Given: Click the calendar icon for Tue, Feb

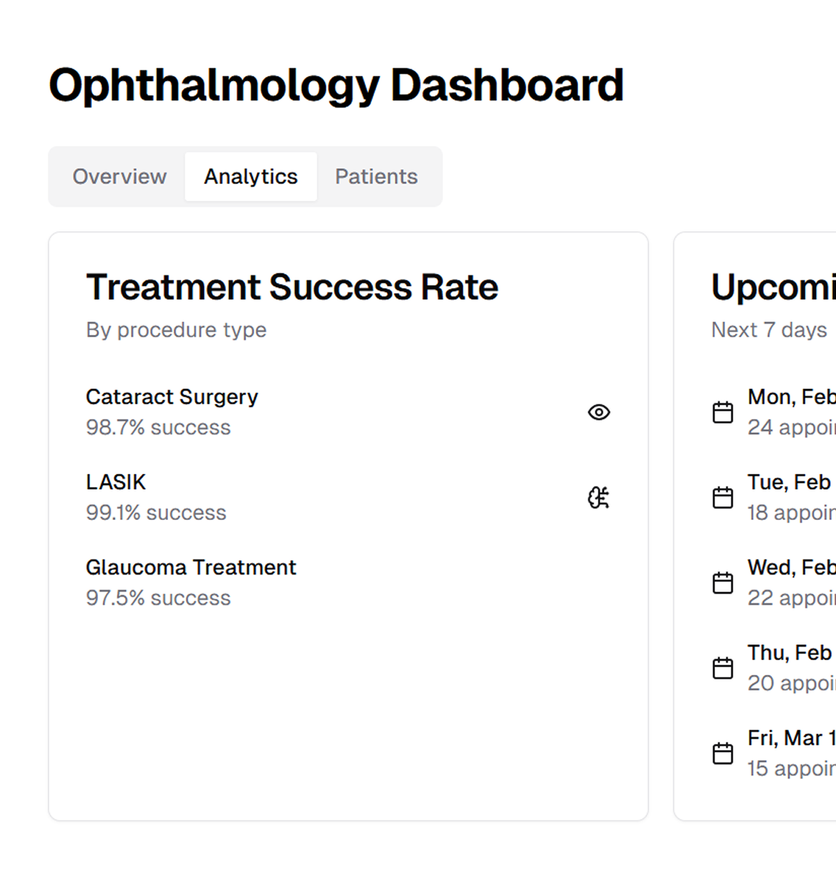Looking at the screenshot, I should point(723,497).
